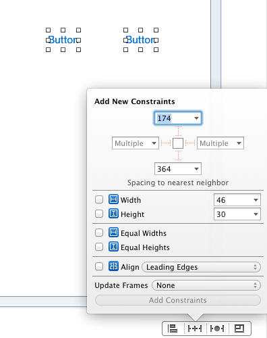Open the Update Frames None dropdown
Viewport: 267px width, 338px height.
[x=206, y=285]
